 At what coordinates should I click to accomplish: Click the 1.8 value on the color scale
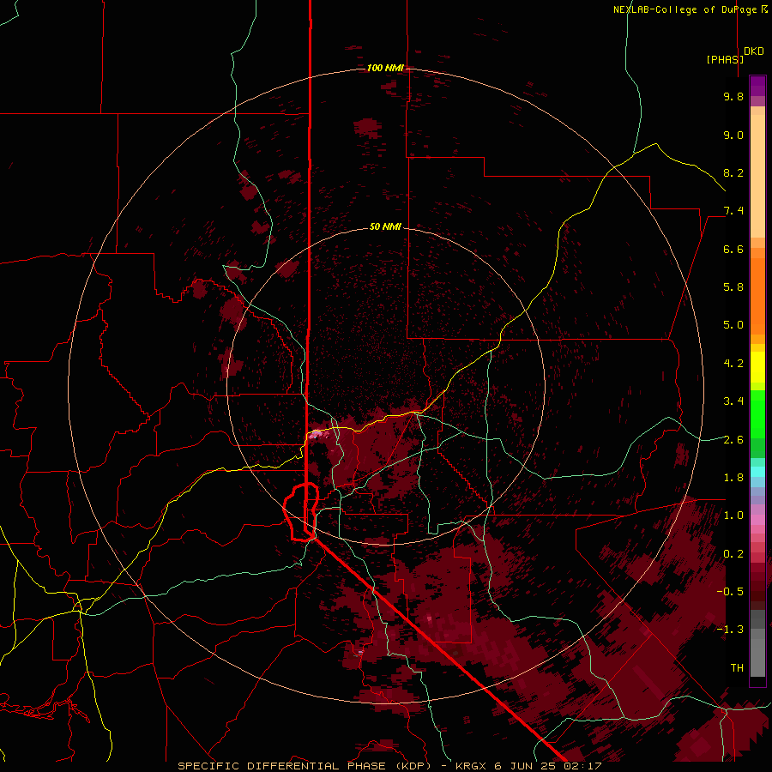point(733,478)
